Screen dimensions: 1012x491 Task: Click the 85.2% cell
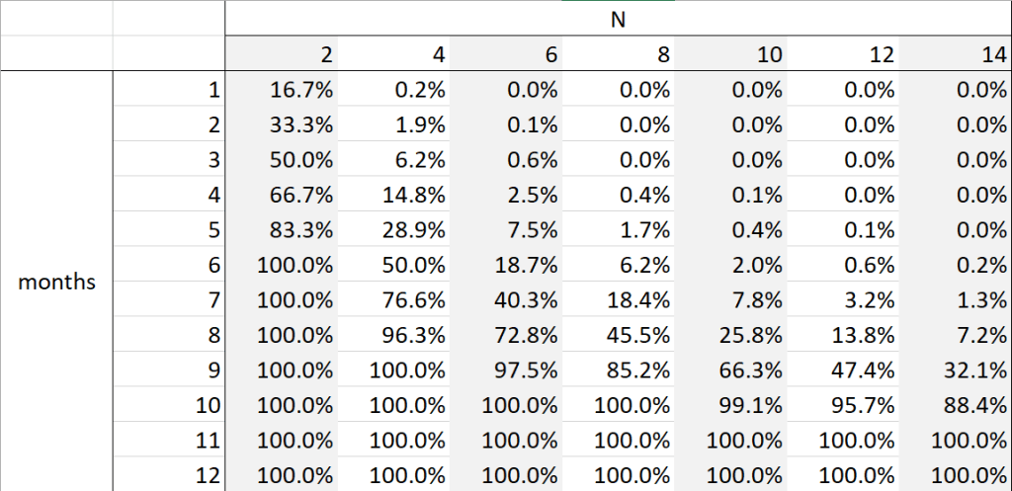click(x=638, y=369)
